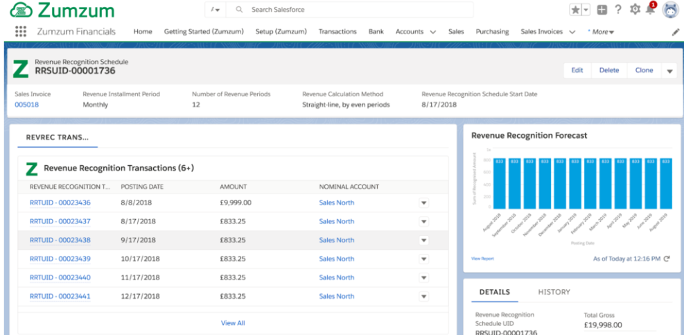Open more record actions dropdown
Viewport: 684px width, 335px height.
pyautogui.click(x=669, y=71)
